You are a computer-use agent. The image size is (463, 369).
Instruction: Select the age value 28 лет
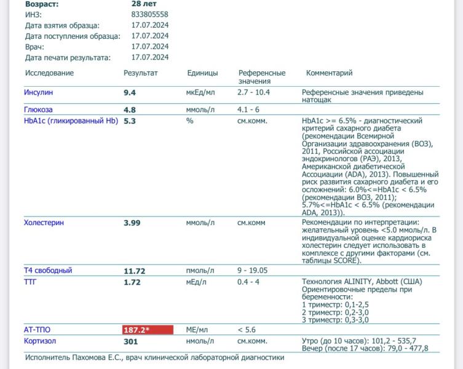[144, 4]
